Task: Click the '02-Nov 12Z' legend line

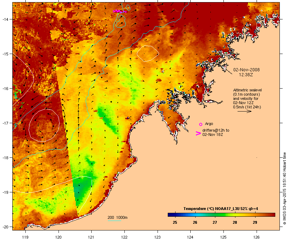Action: pos(243,103)
